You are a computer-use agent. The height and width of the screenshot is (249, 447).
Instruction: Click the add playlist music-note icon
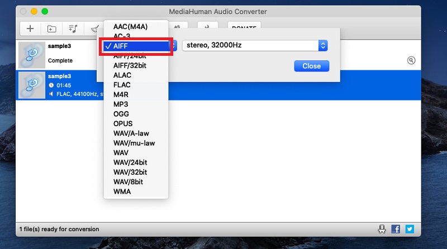(73, 28)
